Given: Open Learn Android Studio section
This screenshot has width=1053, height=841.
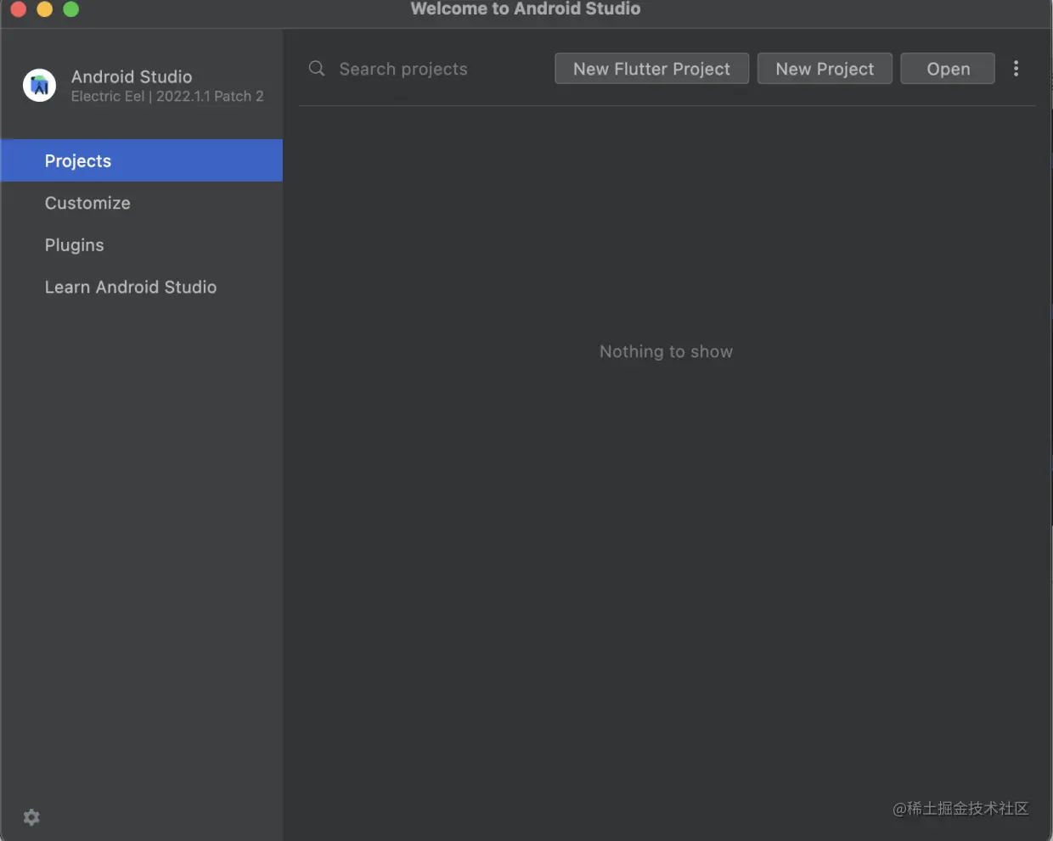Looking at the screenshot, I should pos(142,287).
